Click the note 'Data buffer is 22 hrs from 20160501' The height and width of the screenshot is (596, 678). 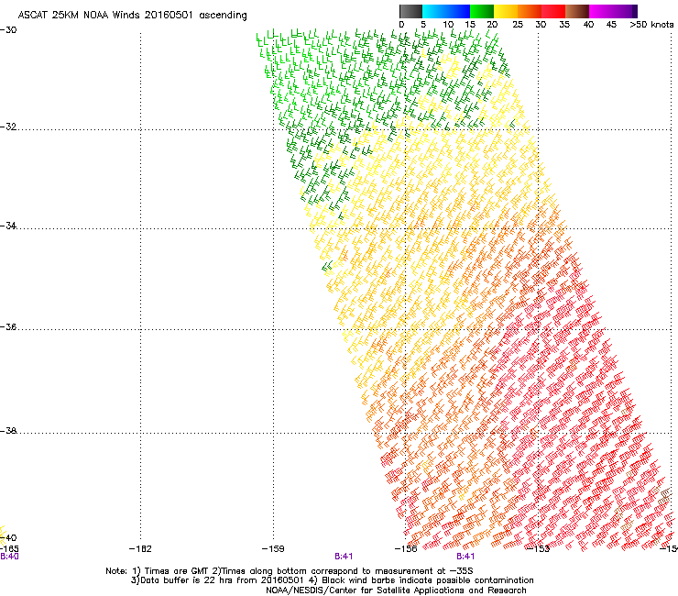222,580
